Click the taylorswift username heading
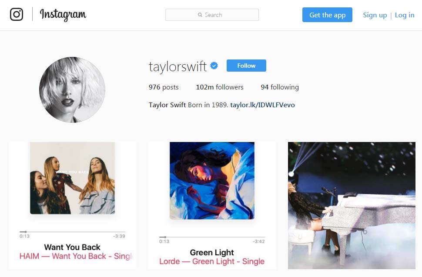The image size is (422, 277). [x=178, y=66]
